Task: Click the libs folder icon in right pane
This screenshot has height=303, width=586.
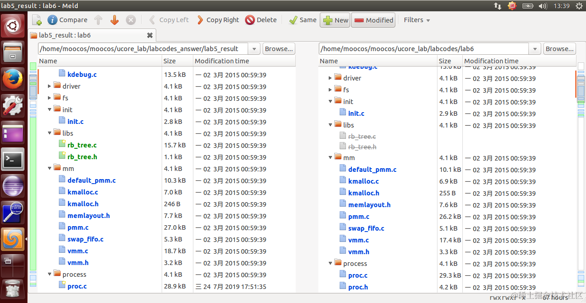Action: pos(338,125)
